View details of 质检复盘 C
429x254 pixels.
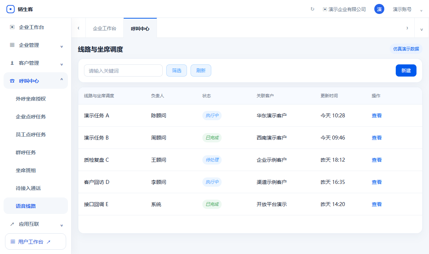tap(377, 160)
